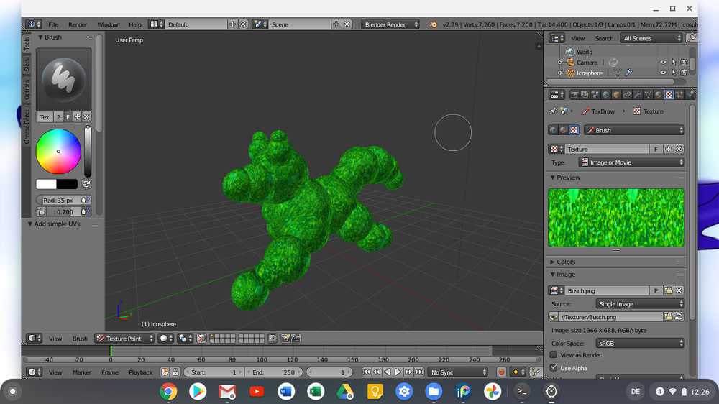Toggle Icosphere visibility eye in outliner
The height and width of the screenshot is (404, 719).
(663, 73)
